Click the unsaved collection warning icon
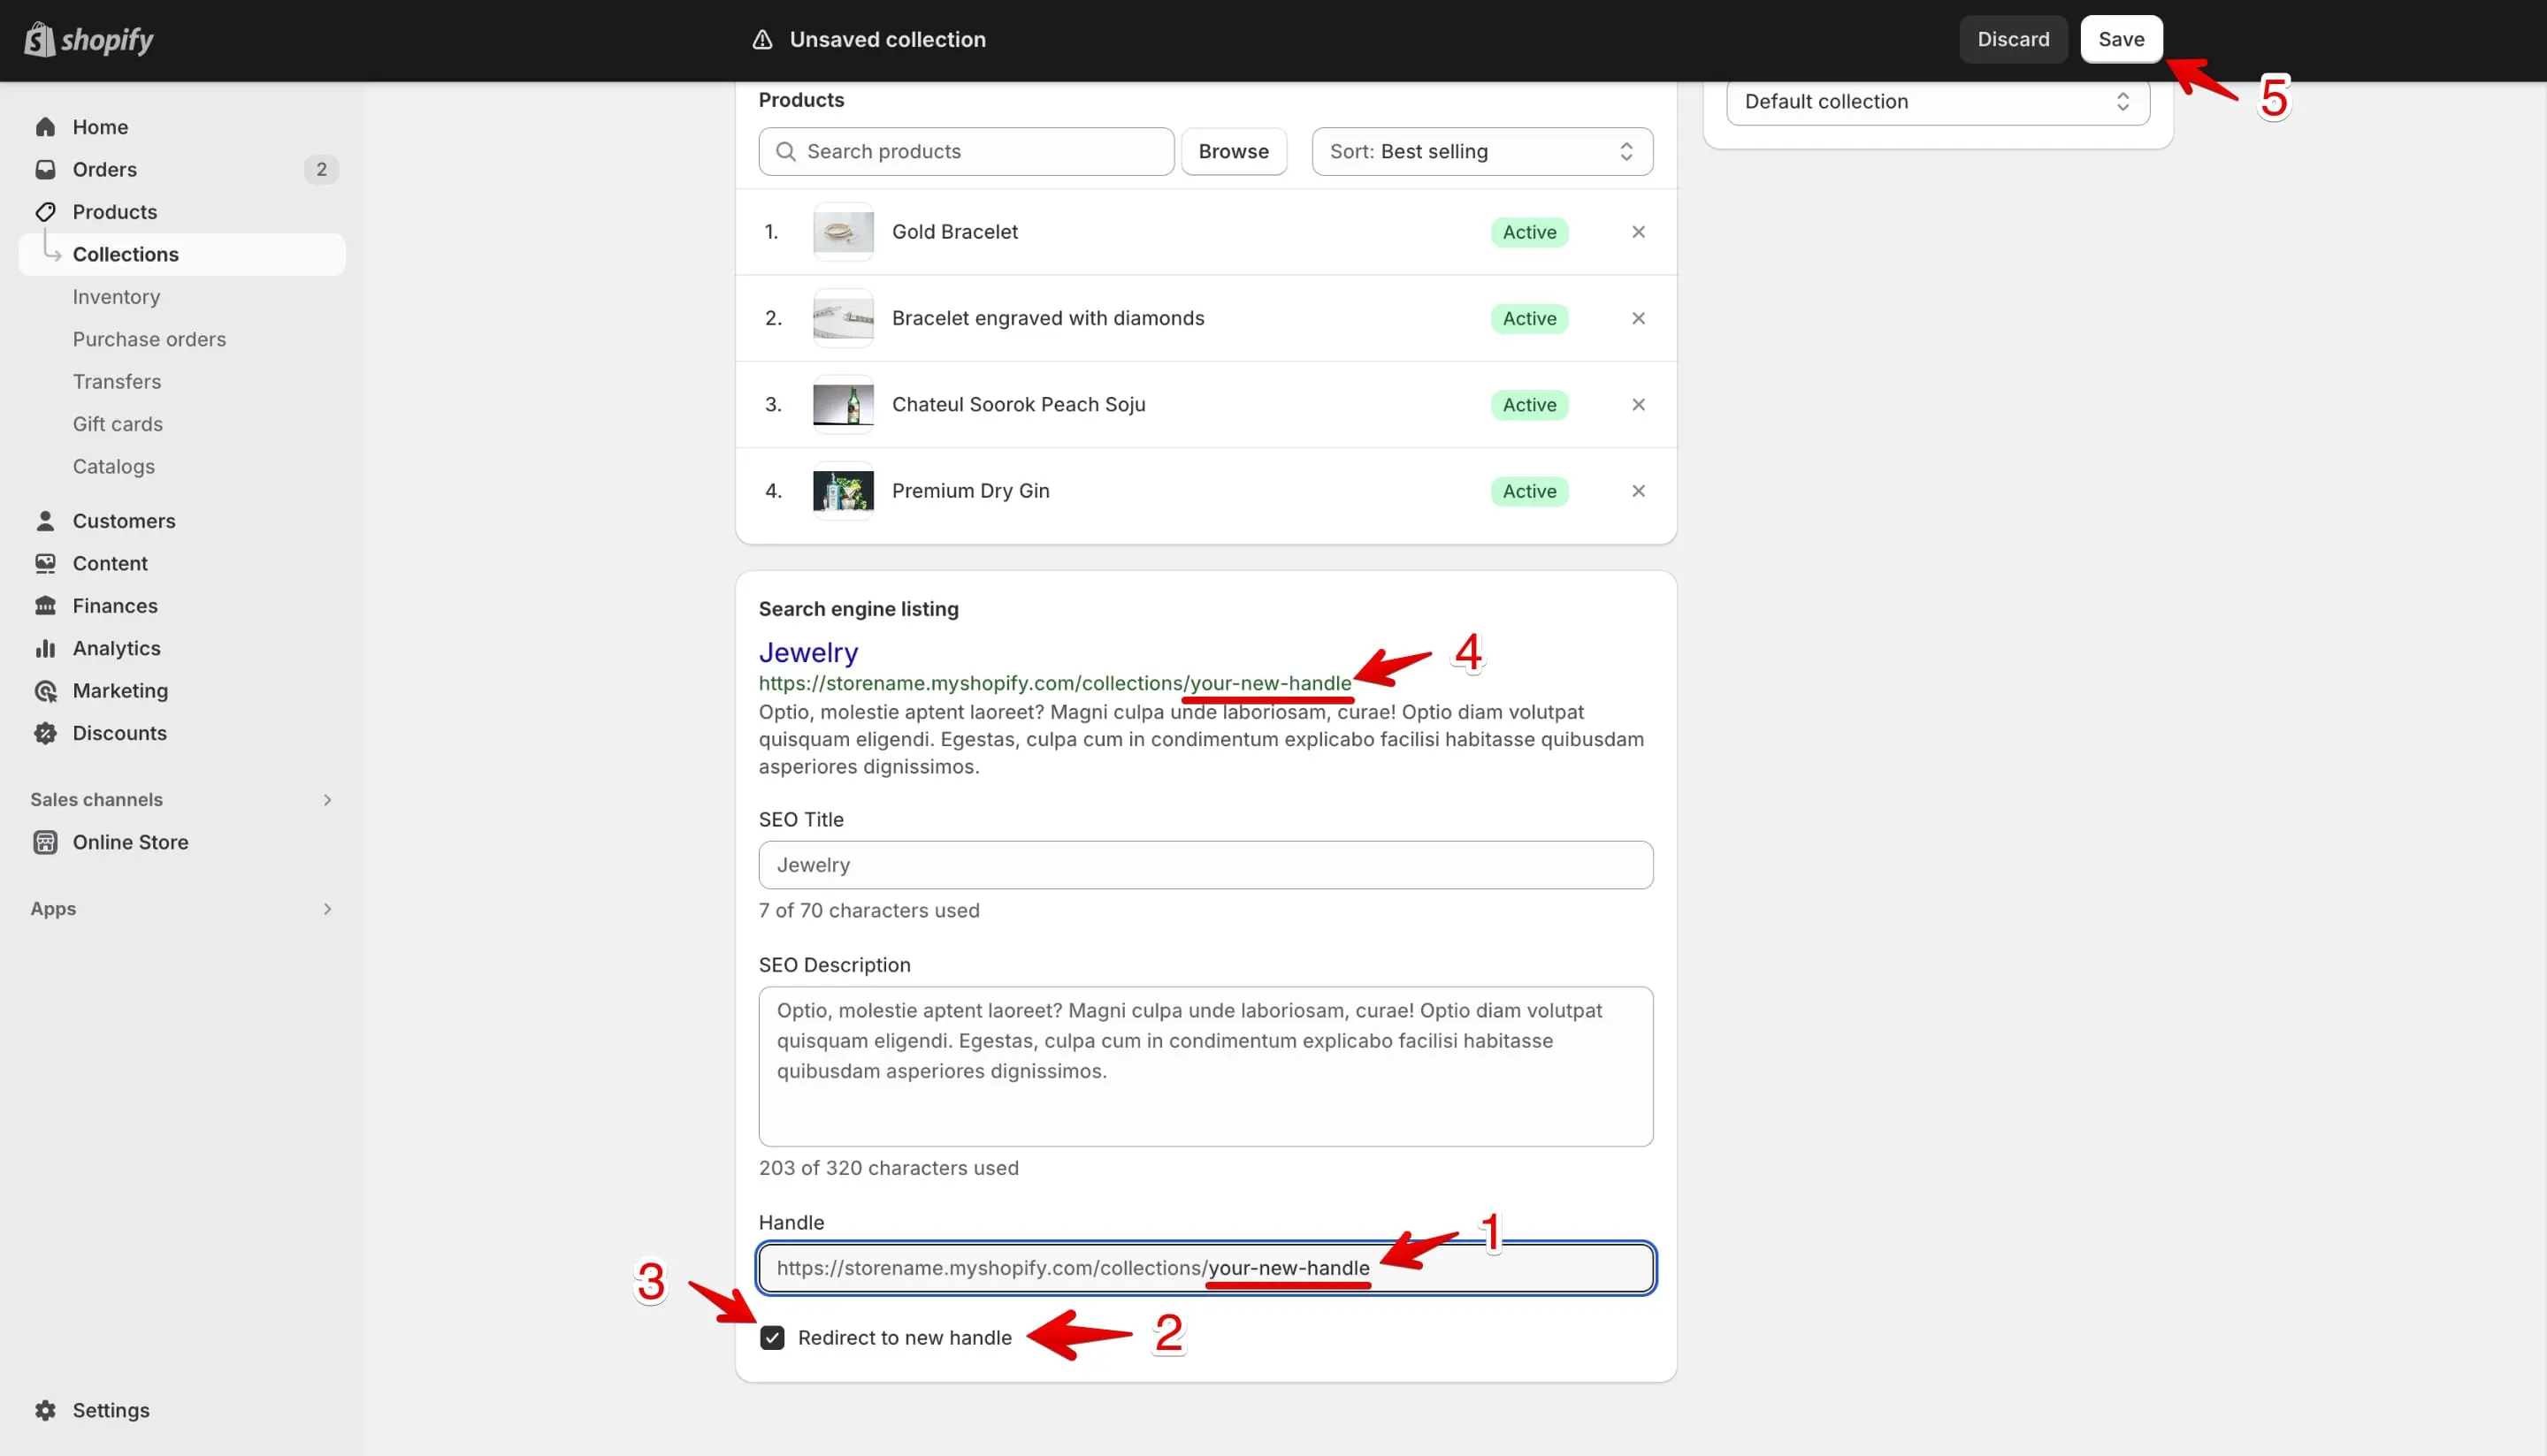Screen dimensions: 2547x1456 (762, 39)
